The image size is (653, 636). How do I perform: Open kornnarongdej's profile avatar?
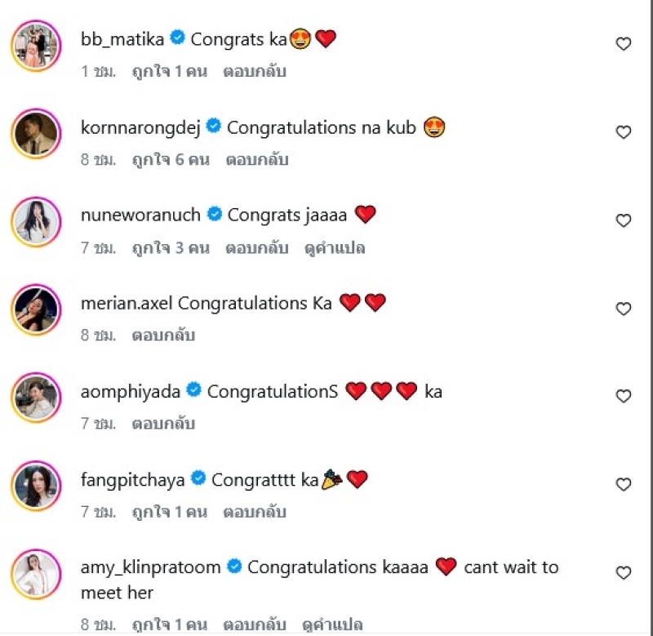[36, 133]
